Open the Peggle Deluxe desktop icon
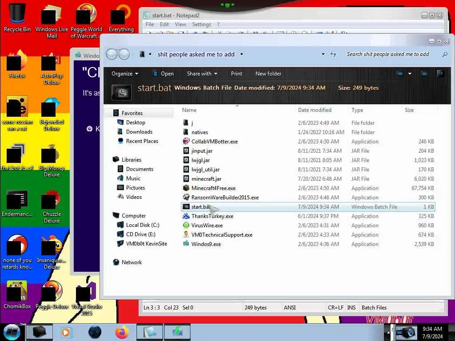 tap(52, 295)
